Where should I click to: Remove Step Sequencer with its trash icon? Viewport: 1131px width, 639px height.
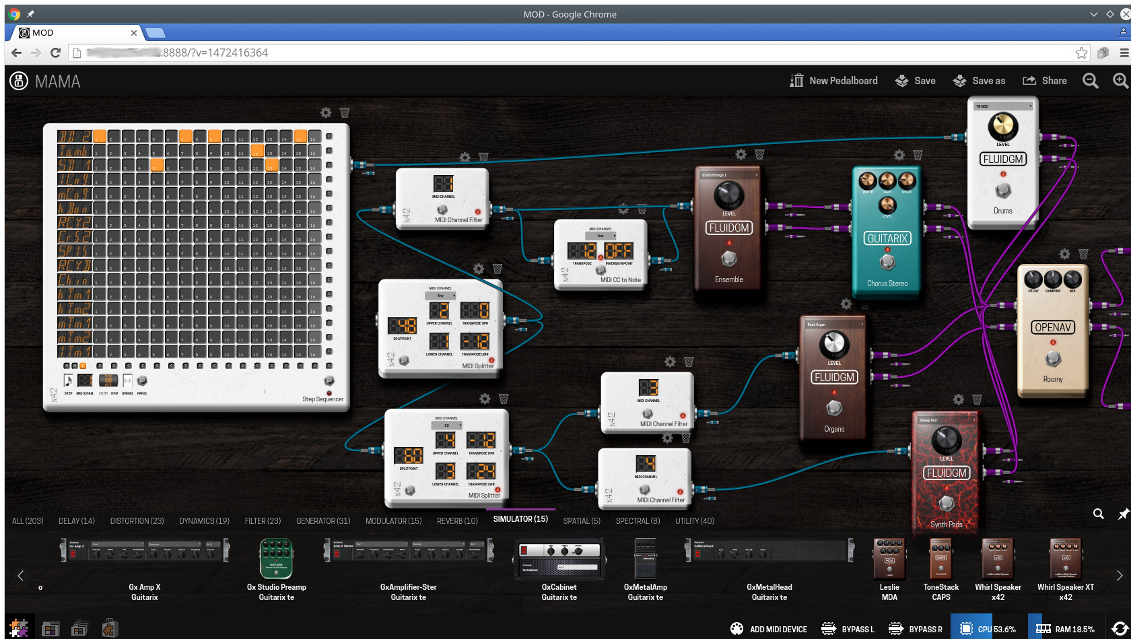345,112
